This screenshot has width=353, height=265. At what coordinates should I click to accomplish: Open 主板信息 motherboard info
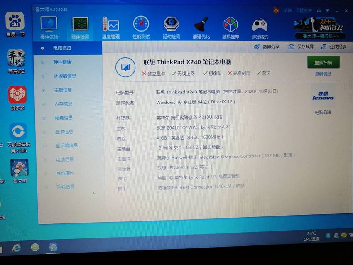pyautogui.click(x=63, y=90)
